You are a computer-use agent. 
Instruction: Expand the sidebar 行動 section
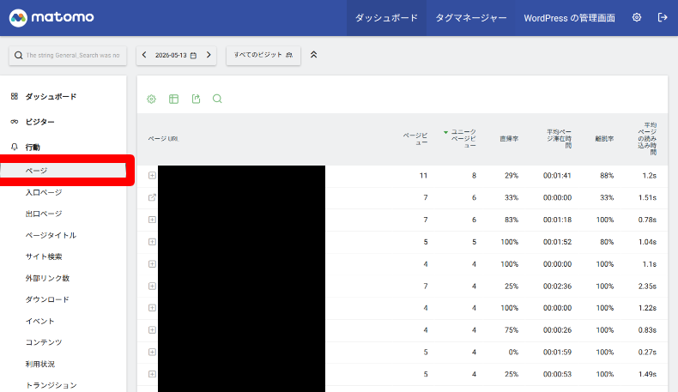[x=33, y=148]
